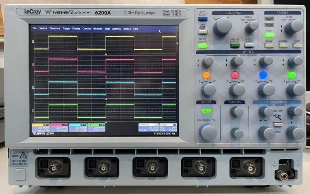This screenshot has width=310, height=194.
Task: Select Normal trigger mode button
Action: (x=283, y=45)
